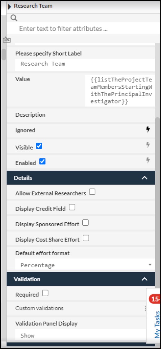Open the Default effort format dropdown
Viewport: 161px width, 349px height.
pos(85,265)
